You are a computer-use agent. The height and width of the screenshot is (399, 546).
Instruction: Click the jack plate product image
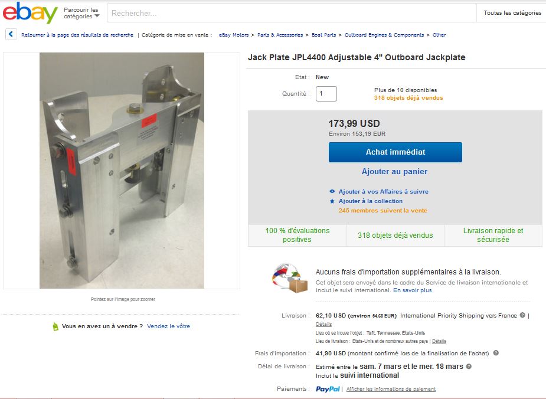122,171
